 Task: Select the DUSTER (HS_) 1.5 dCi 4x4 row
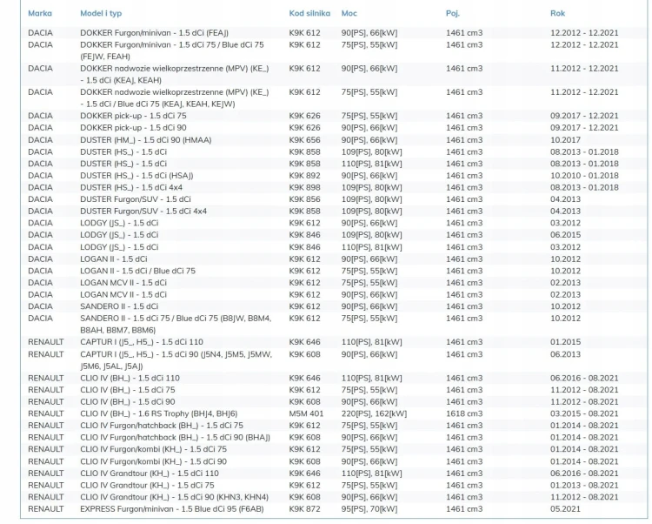pyautogui.click(x=334, y=187)
